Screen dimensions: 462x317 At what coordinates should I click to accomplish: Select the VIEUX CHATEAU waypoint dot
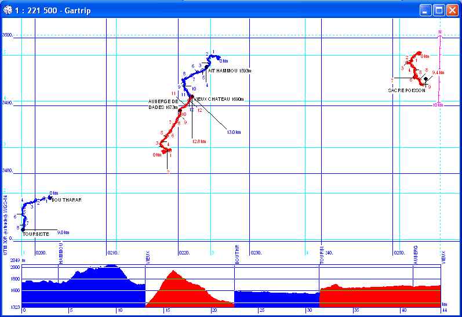click(192, 96)
